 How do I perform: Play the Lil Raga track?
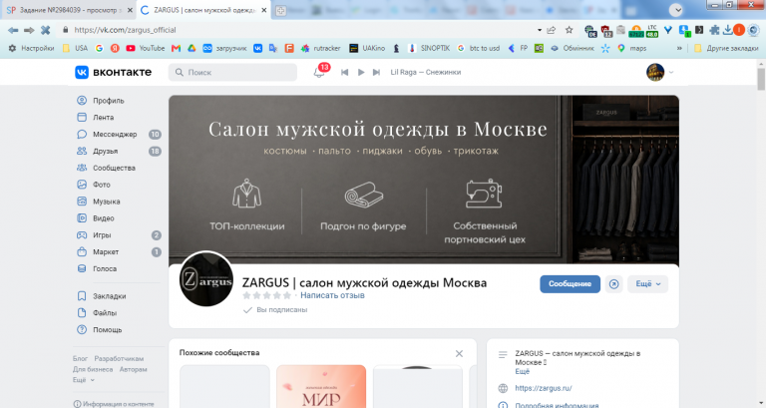[x=361, y=72]
